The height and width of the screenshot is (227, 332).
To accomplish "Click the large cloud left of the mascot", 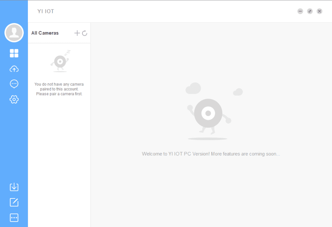I will (193, 88).
